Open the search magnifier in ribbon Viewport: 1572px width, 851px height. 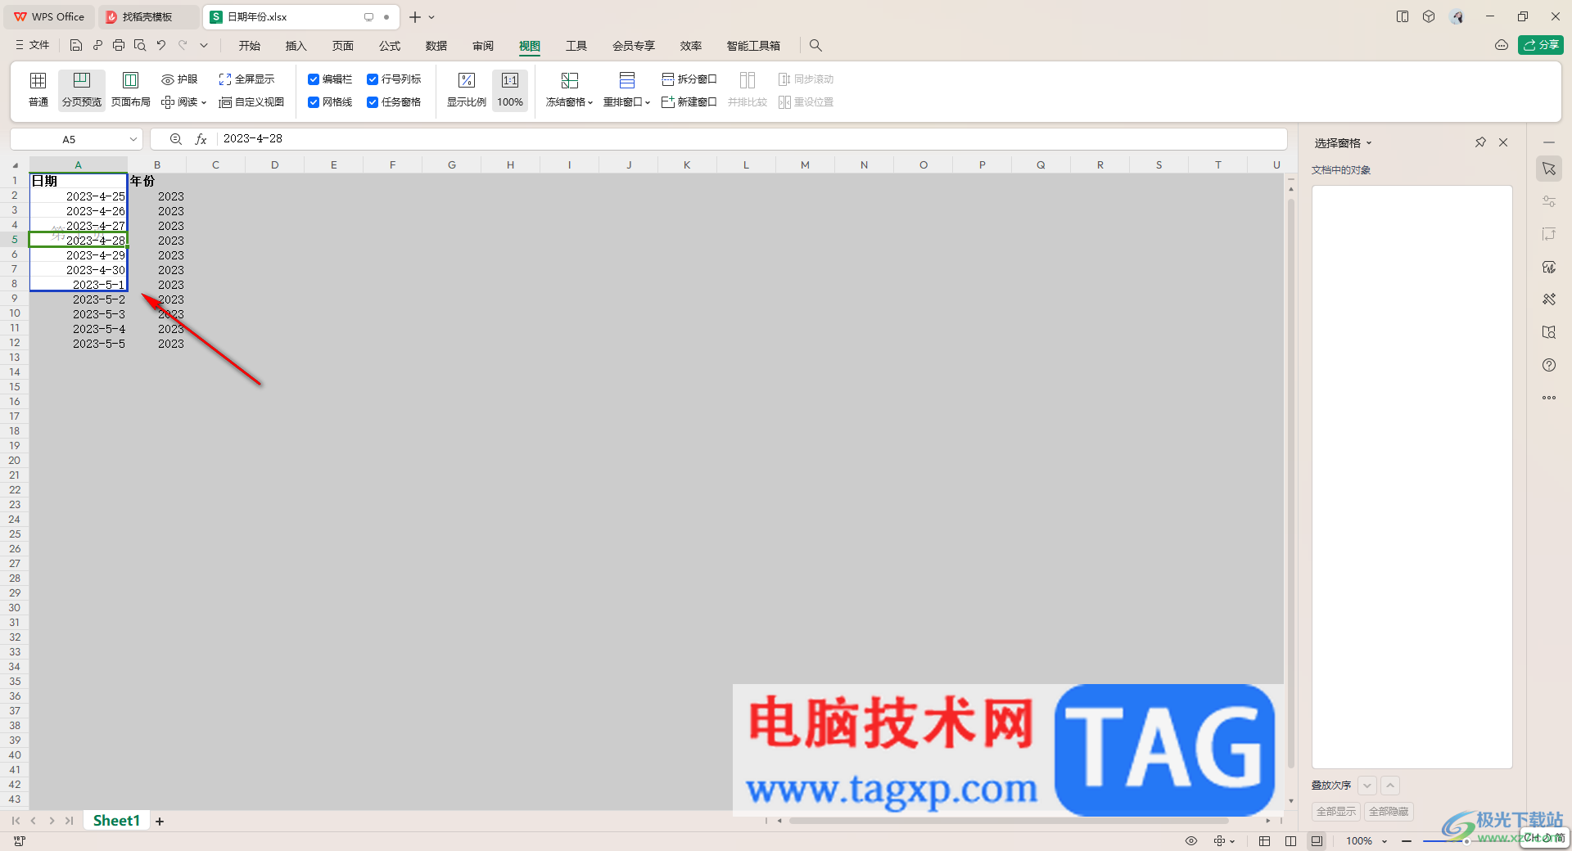pyautogui.click(x=815, y=46)
